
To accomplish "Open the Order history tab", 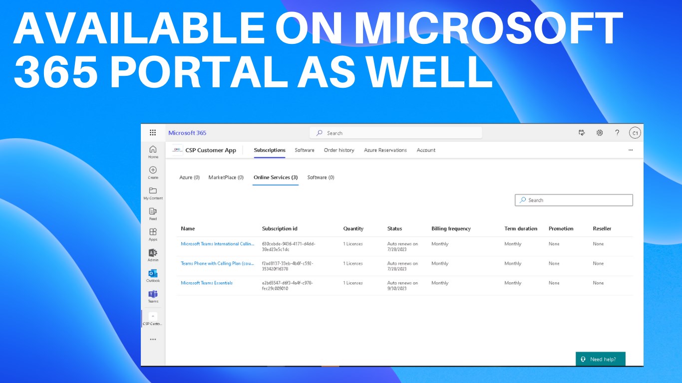I will (x=339, y=150).
